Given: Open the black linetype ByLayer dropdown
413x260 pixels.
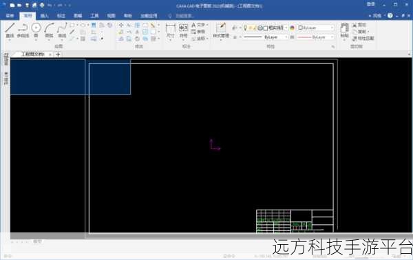Looking at the screenshot, I should pos(286,37).
